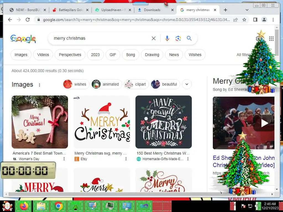The width and height of the screenshot is (283, 212).
Task: Click the Chrome taskbar icon
Action: [x=59, y=206]
